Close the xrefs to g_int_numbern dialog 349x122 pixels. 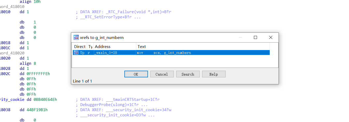click(271, 37)
